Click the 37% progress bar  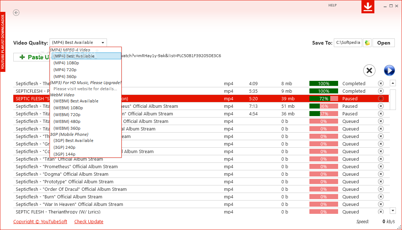click(x=323, y=114)
